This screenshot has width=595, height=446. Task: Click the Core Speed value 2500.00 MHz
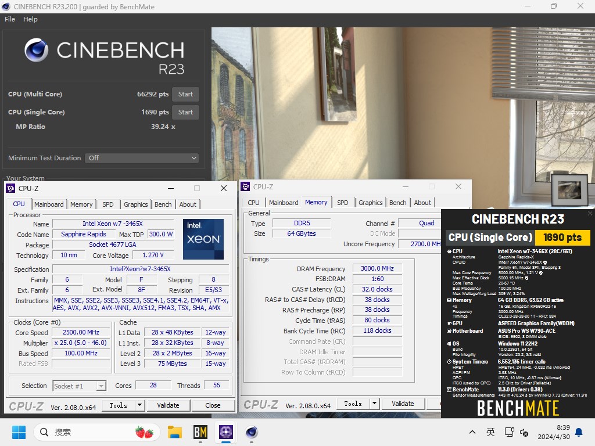click(81, 332)
